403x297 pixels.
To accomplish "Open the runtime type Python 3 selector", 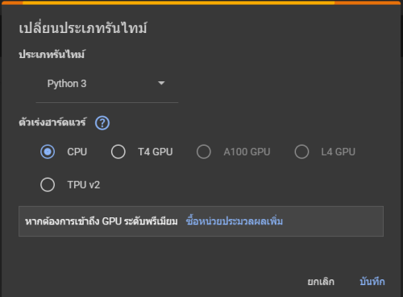I will click(x=107, y=84).
